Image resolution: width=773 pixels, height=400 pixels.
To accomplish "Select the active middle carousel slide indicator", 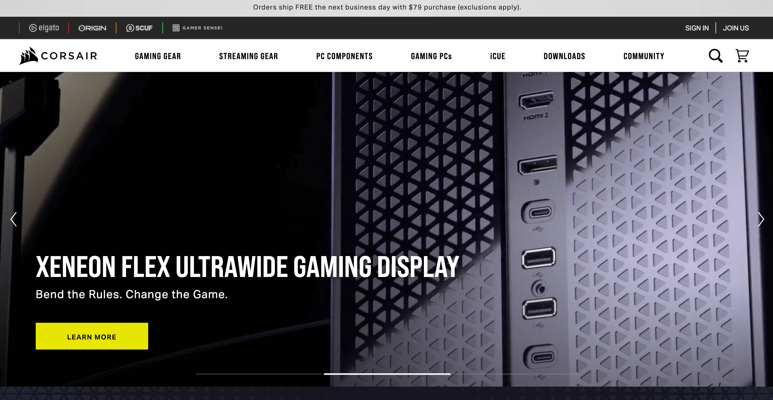I will click(x=387, y=374).
